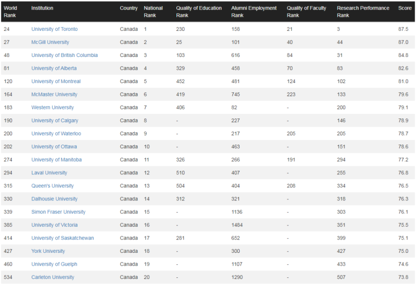Open the McGill University link
The image size is (416, 284).
[50, 42]
